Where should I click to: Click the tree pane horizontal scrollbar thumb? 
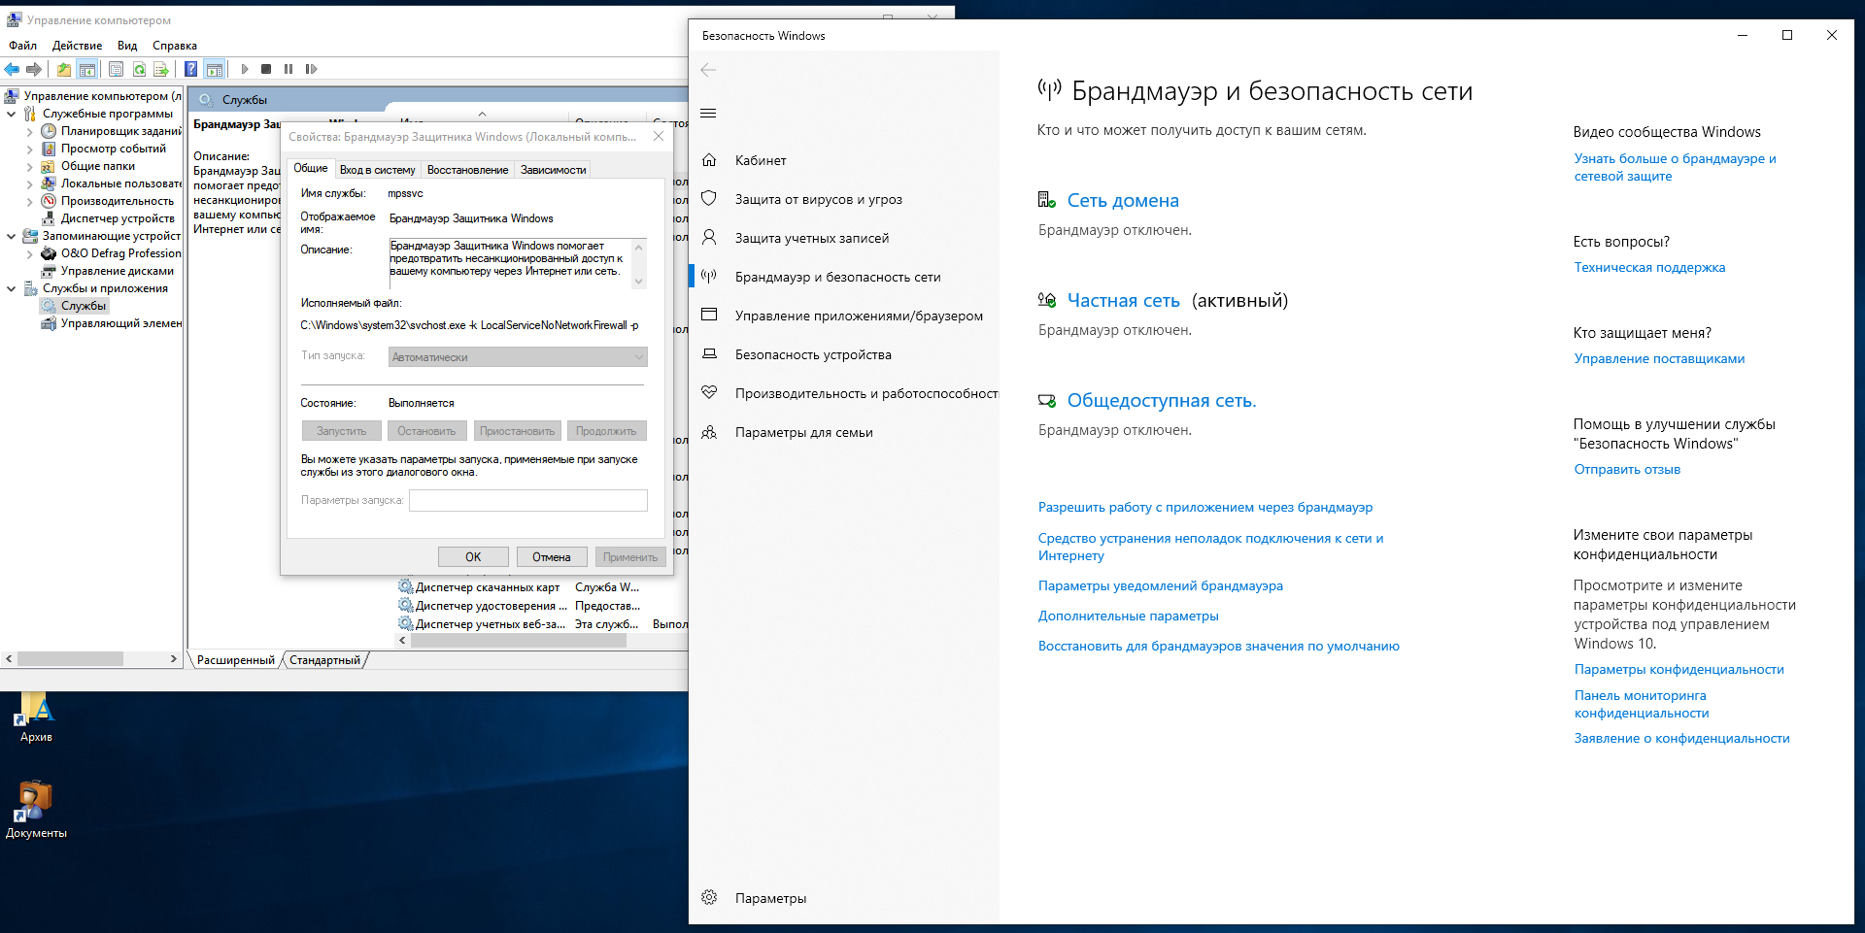point(71,659)
